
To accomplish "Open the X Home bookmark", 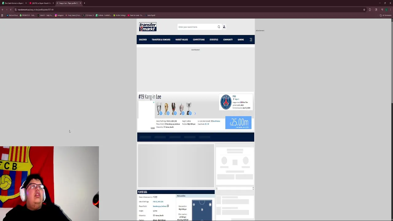I will [88, 15].
